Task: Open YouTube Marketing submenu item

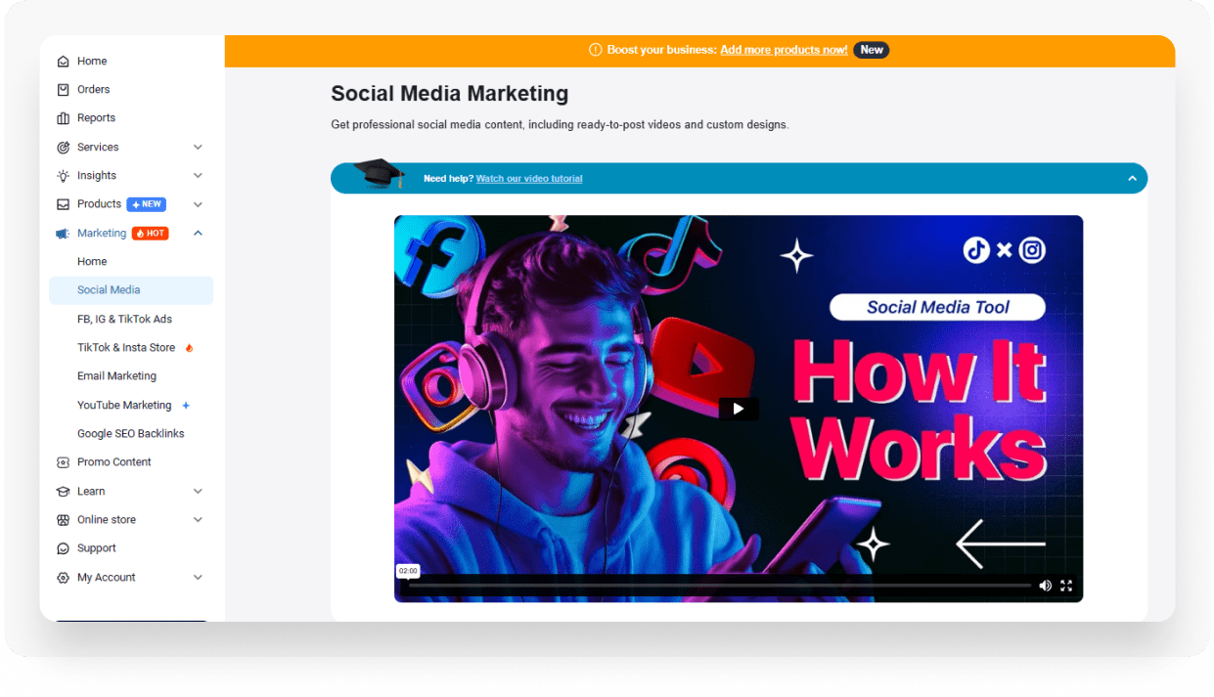Action: (x=124, y=406)
